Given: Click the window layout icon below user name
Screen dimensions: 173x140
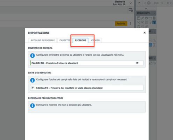Looking at the screenshot, I should 131,10.
